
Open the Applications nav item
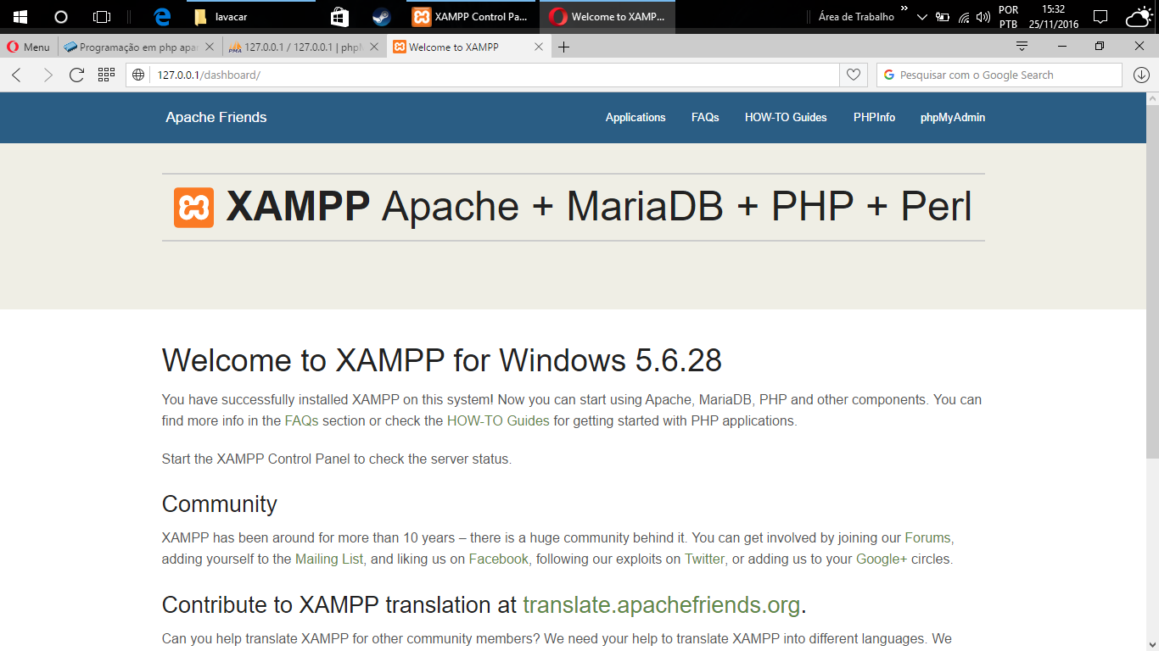(635, 117)
